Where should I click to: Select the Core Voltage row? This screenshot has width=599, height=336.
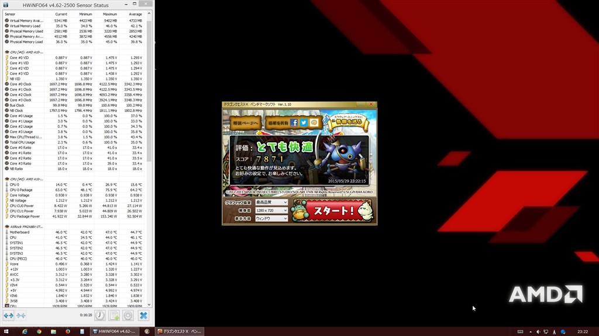74,195
